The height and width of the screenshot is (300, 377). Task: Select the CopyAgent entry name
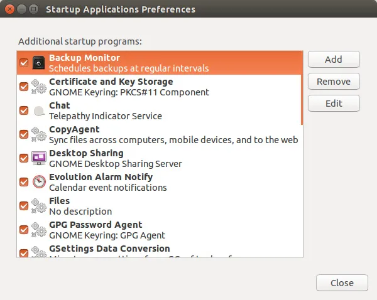pyautogui.click(x=74, y=129)
